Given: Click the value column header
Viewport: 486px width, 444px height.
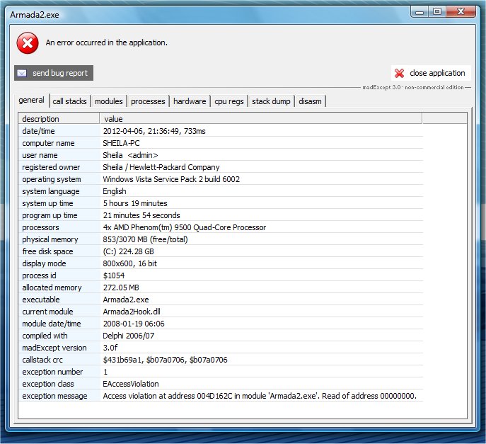Looking at the screenshot, I should click(x=260, y=119).
